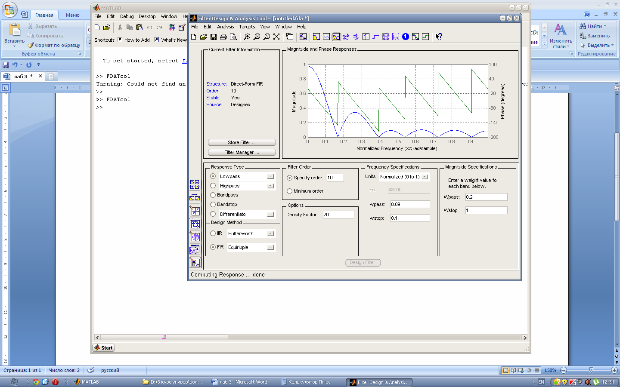Open Debug menu in MATLAB window
620x387 pixels.
[127, 16]
